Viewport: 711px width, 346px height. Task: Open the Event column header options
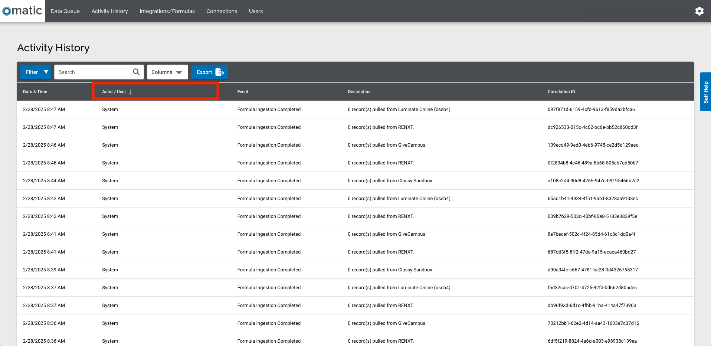coord(243,92)
